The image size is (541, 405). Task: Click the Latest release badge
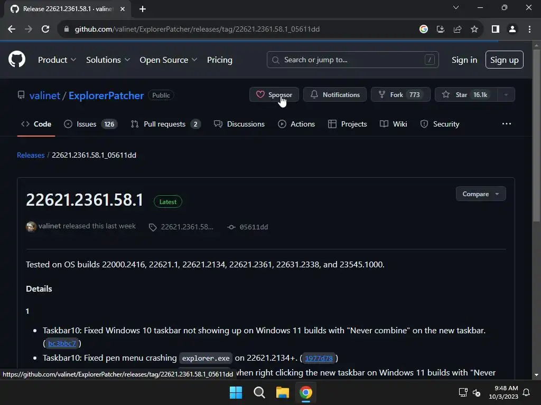(167, 202)
